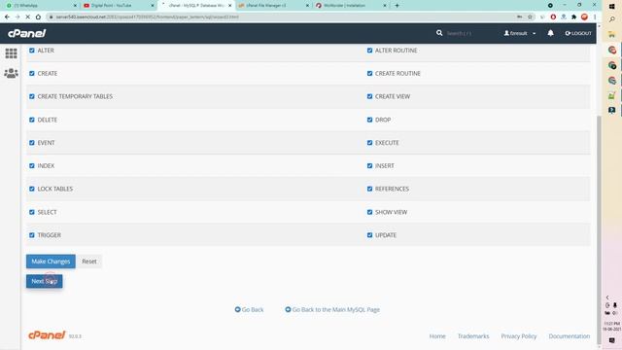The width and height of the screenshot is (622, 350).
Task: Toggle the SELECT privilege checkbox
Action: [32, 212]
